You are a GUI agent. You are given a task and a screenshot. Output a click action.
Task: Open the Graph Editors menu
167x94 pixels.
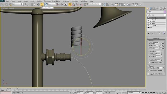(56, 1)
